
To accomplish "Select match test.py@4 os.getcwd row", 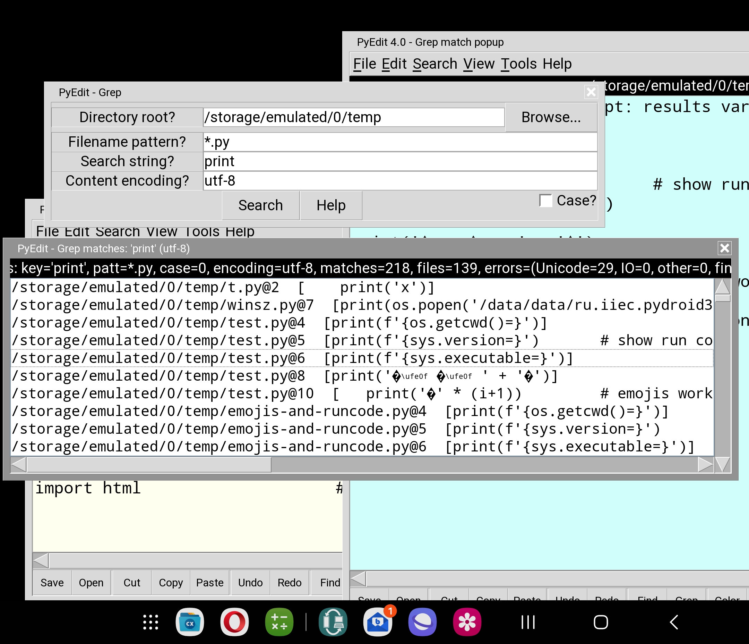I will click(362, 323).
